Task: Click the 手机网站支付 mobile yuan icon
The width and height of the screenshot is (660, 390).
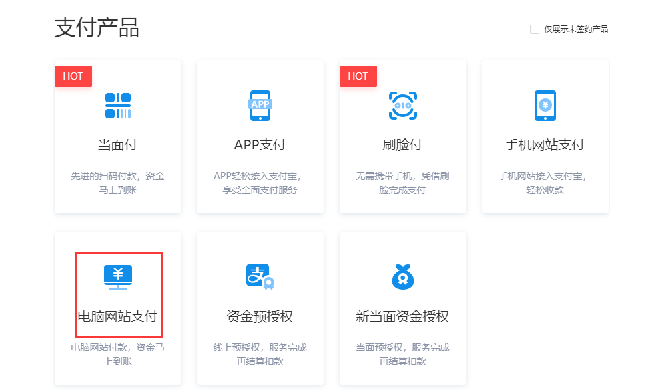Action: click(545, 106)
